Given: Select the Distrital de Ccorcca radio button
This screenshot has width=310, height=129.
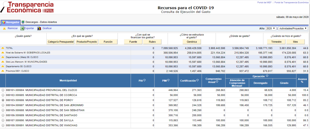Looking at the screenshot, I should pyautogui.click(x=3, y=95).
